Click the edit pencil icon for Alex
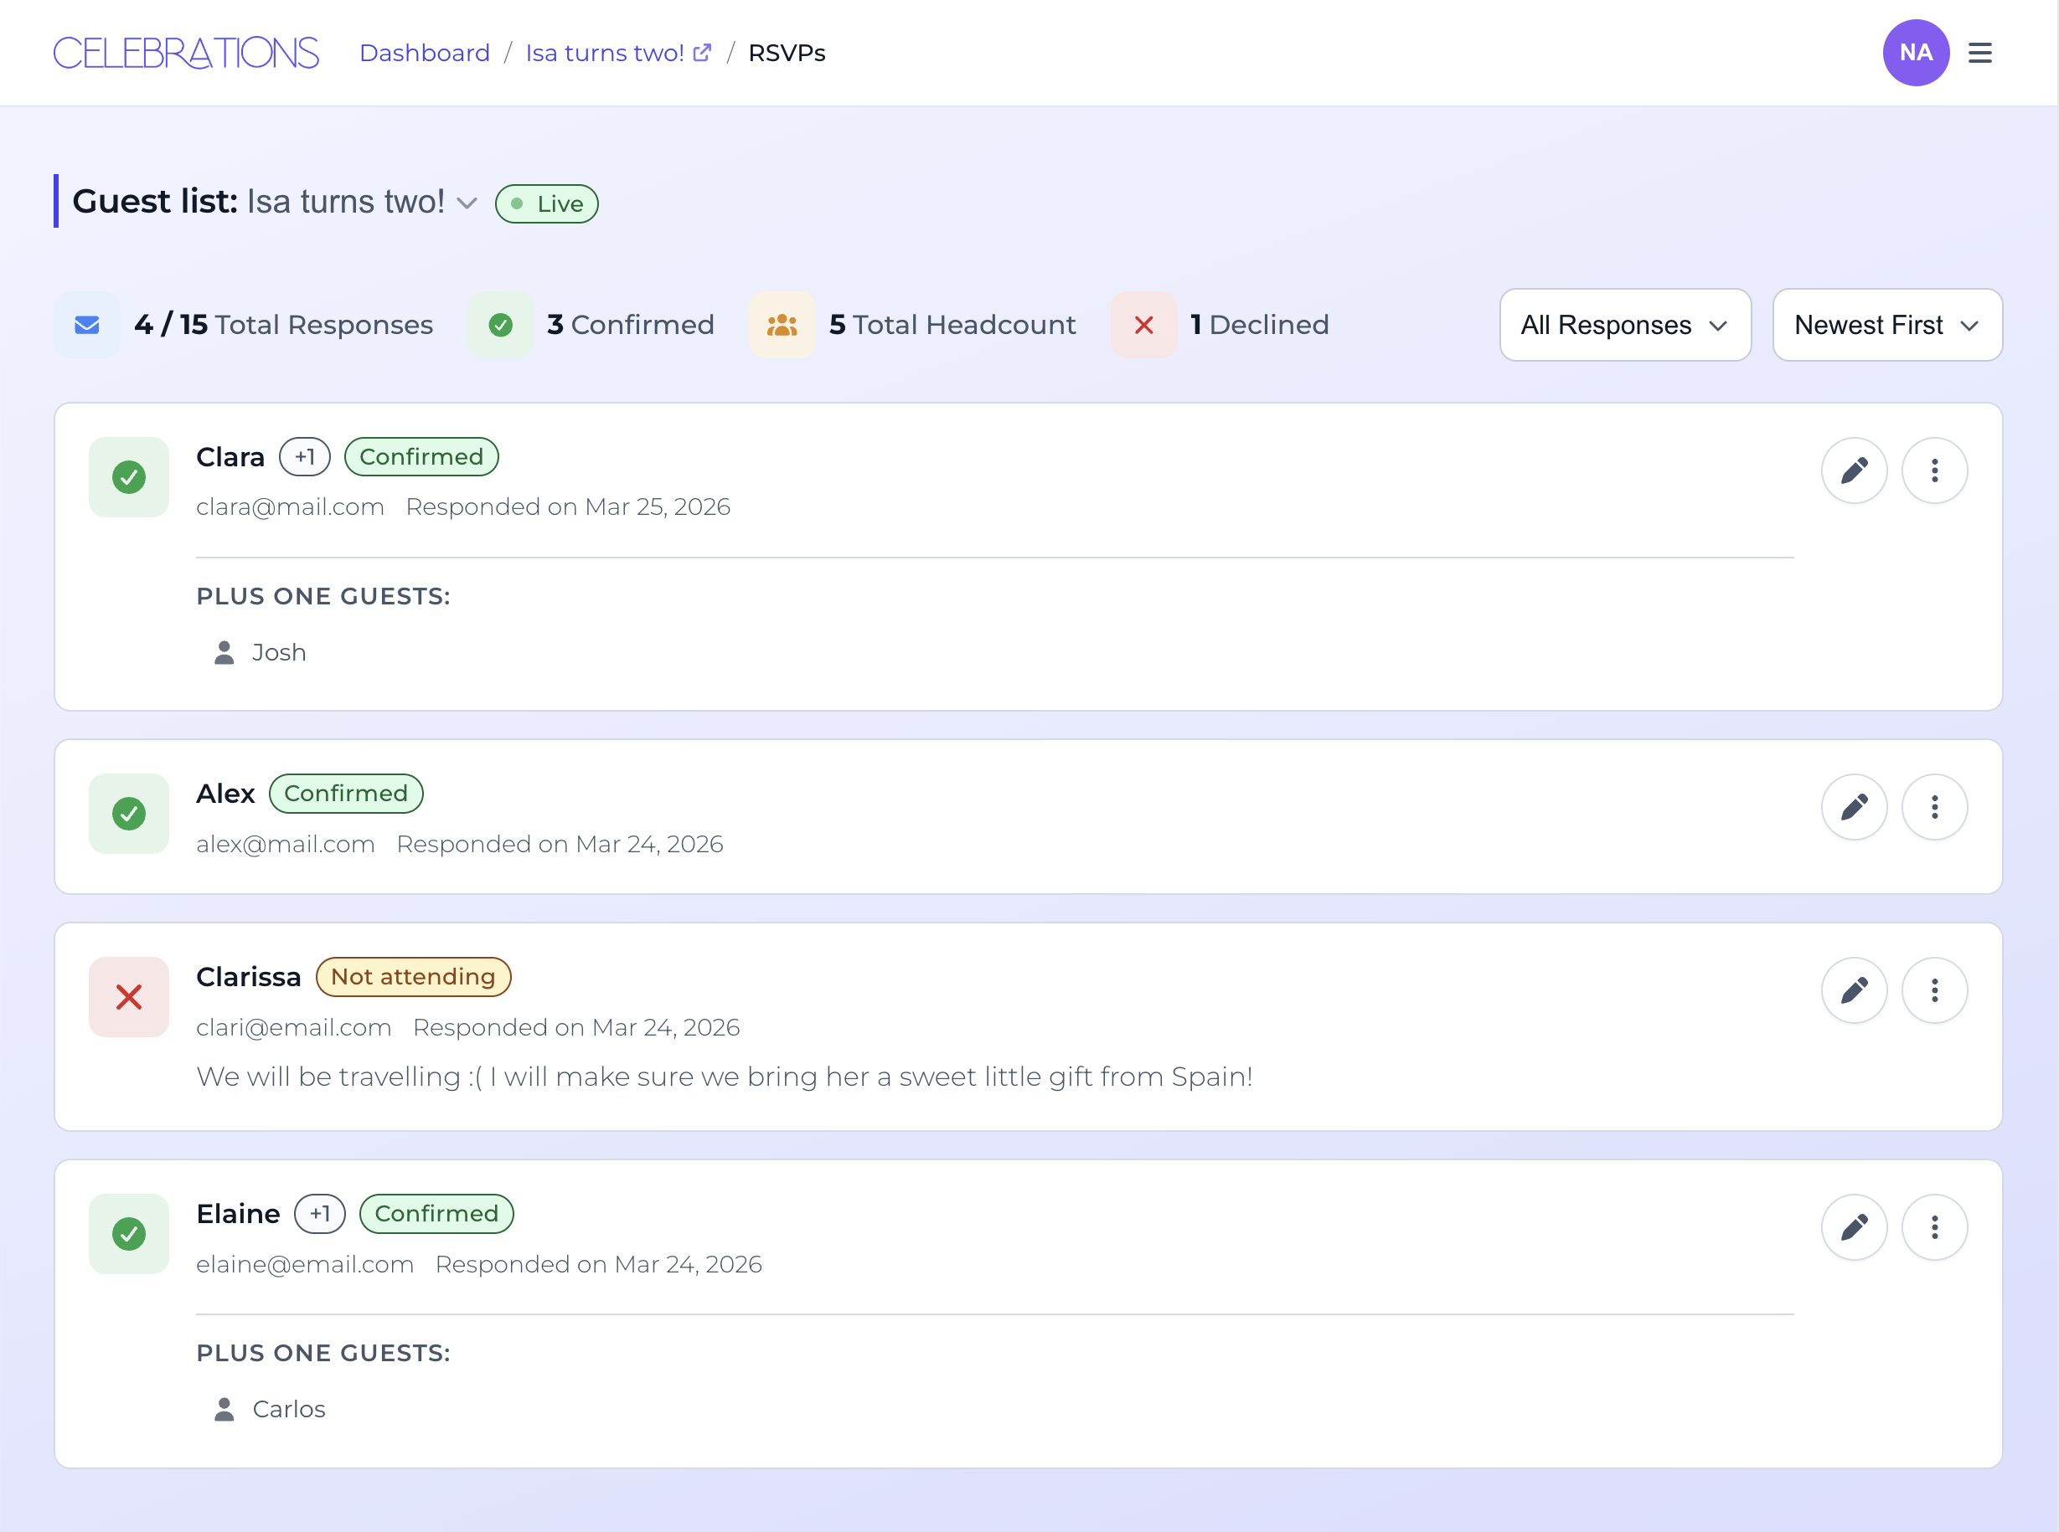 pos(1853,808)
